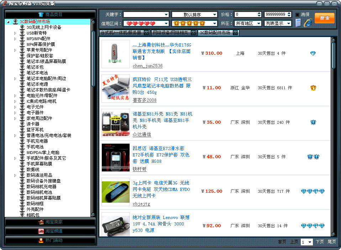Close the 台式机/一体机/服务器 tab
The image size is (341, 250).
tap(146, 33)
